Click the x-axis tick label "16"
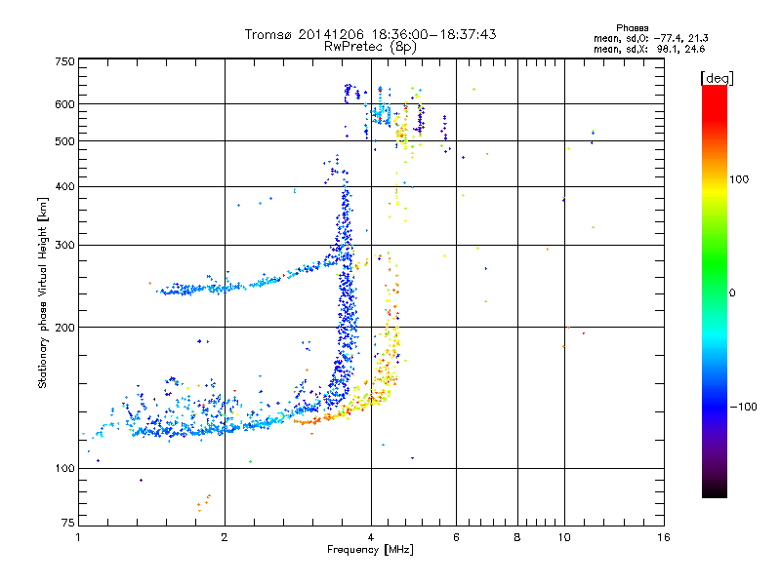Screen dimensions: 781x585 click(664, 537)
